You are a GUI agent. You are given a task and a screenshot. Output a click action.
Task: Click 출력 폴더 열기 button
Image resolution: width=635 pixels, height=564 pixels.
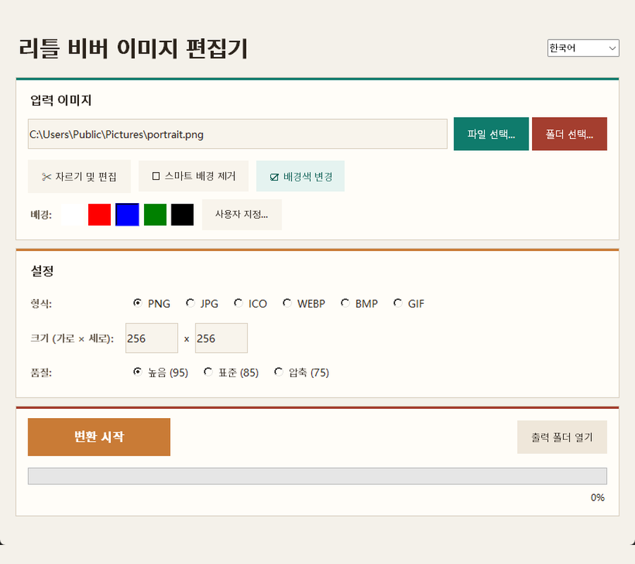pos(562,437)
